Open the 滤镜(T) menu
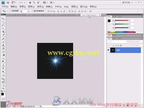 (49, 7)
